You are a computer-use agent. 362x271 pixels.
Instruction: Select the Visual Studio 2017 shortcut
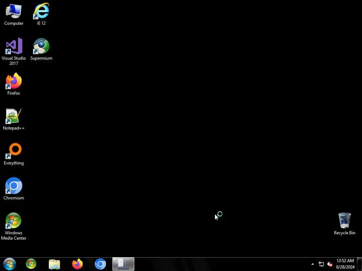tap(14, 52)
